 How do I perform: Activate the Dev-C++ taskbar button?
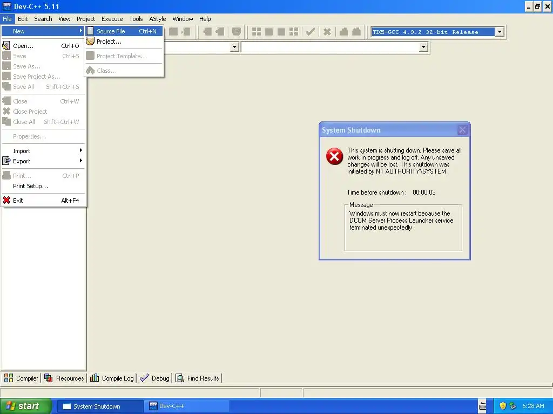(x=187, y=406)
